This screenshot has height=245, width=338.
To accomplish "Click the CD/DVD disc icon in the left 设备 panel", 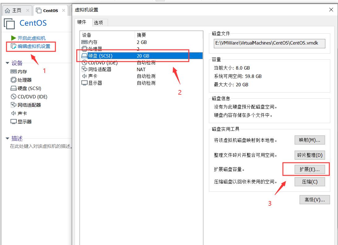I will [14, 97].
